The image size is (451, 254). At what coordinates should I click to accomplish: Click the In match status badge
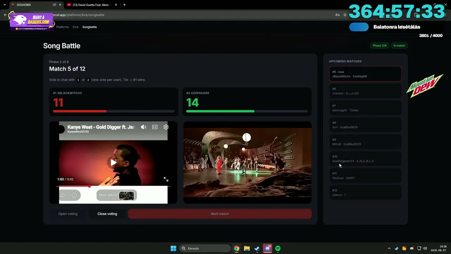coord(399,46)
